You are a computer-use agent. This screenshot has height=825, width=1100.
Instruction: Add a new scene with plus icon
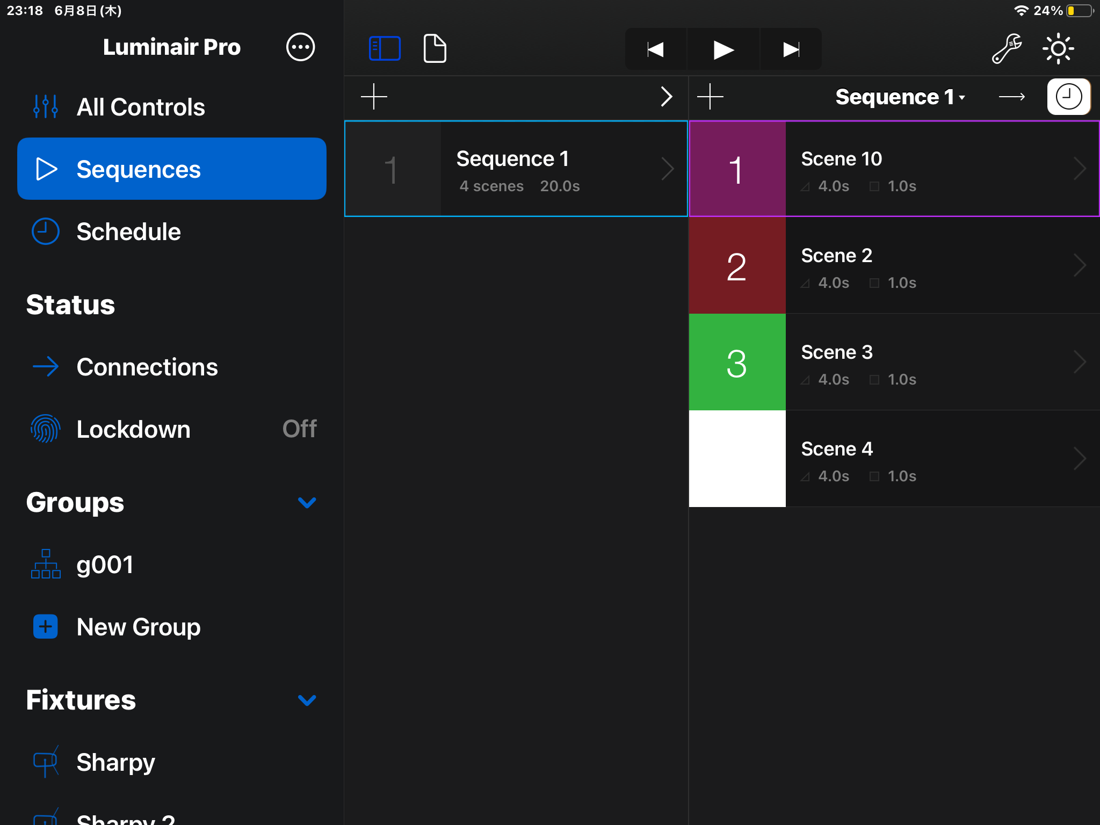click(710, 97)
